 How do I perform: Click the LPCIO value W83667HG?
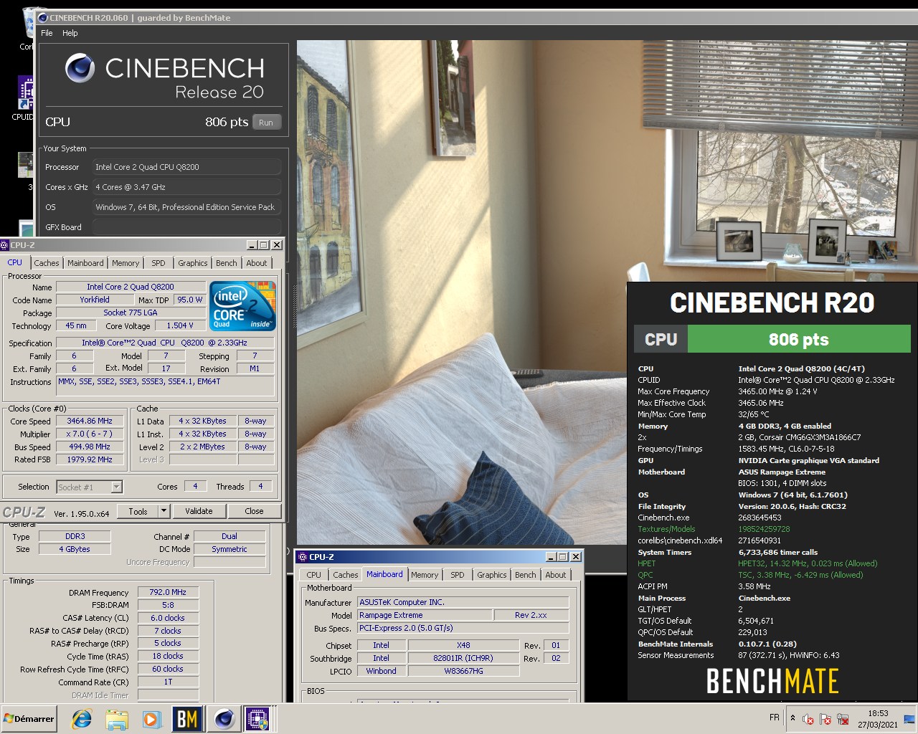click(x=463, y=671)
